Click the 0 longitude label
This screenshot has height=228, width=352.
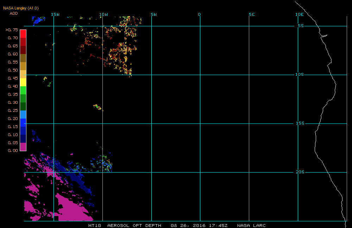[x=199, y=14]
